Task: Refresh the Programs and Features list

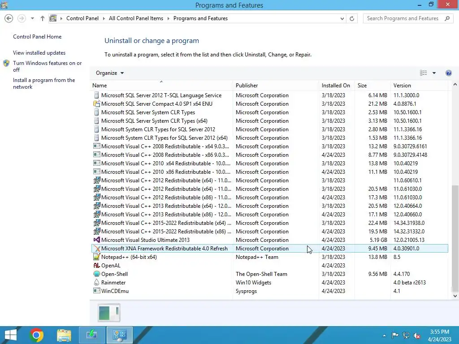Action: (x=352, y=18)
